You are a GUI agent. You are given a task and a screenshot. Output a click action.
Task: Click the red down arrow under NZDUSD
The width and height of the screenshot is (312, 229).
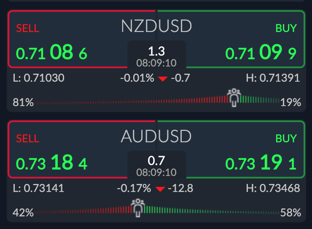tap(163, 79)
